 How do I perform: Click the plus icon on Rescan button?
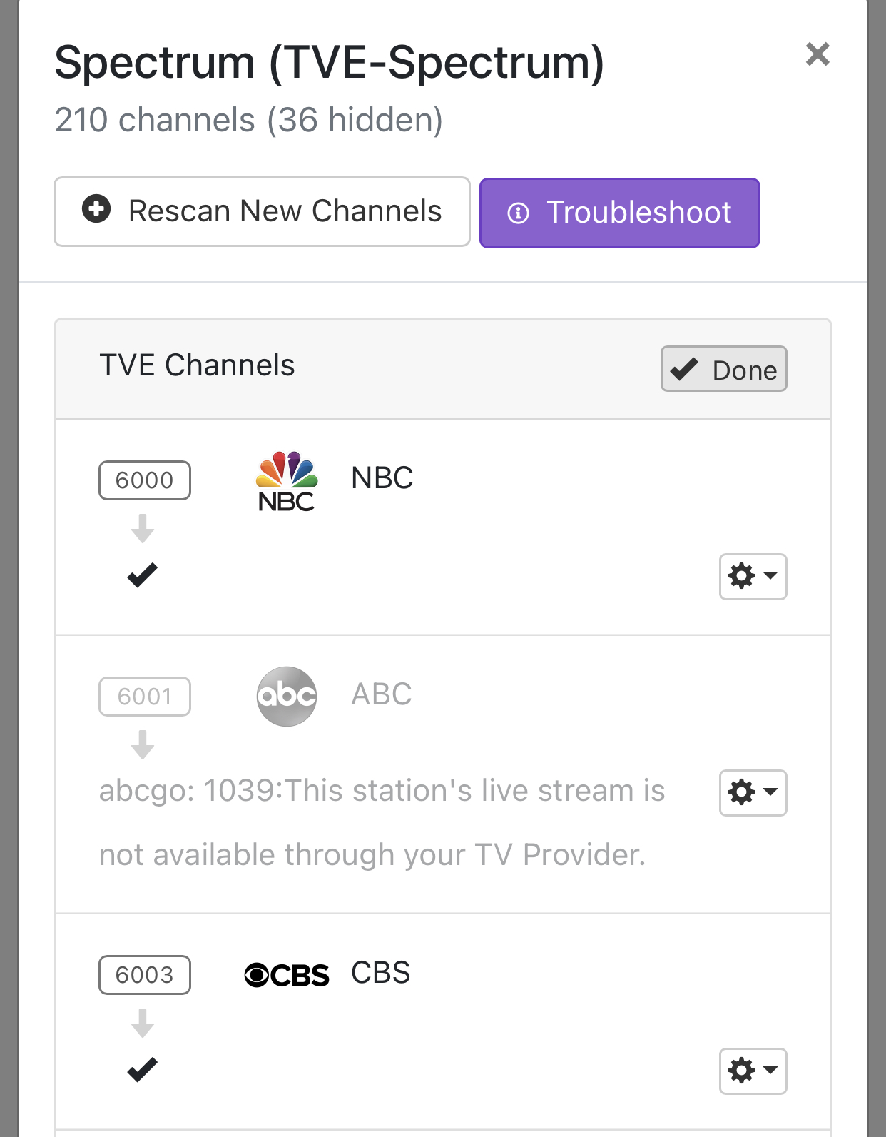point(96,209)
